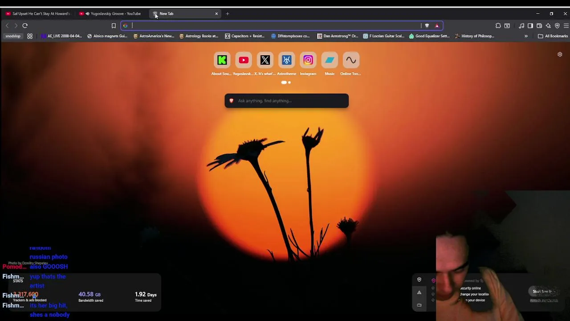Open the AE_LIVE 2008-04-04 bookmark
The height and width of the screenshot is (321, 570).
click(x=61, y=36)
